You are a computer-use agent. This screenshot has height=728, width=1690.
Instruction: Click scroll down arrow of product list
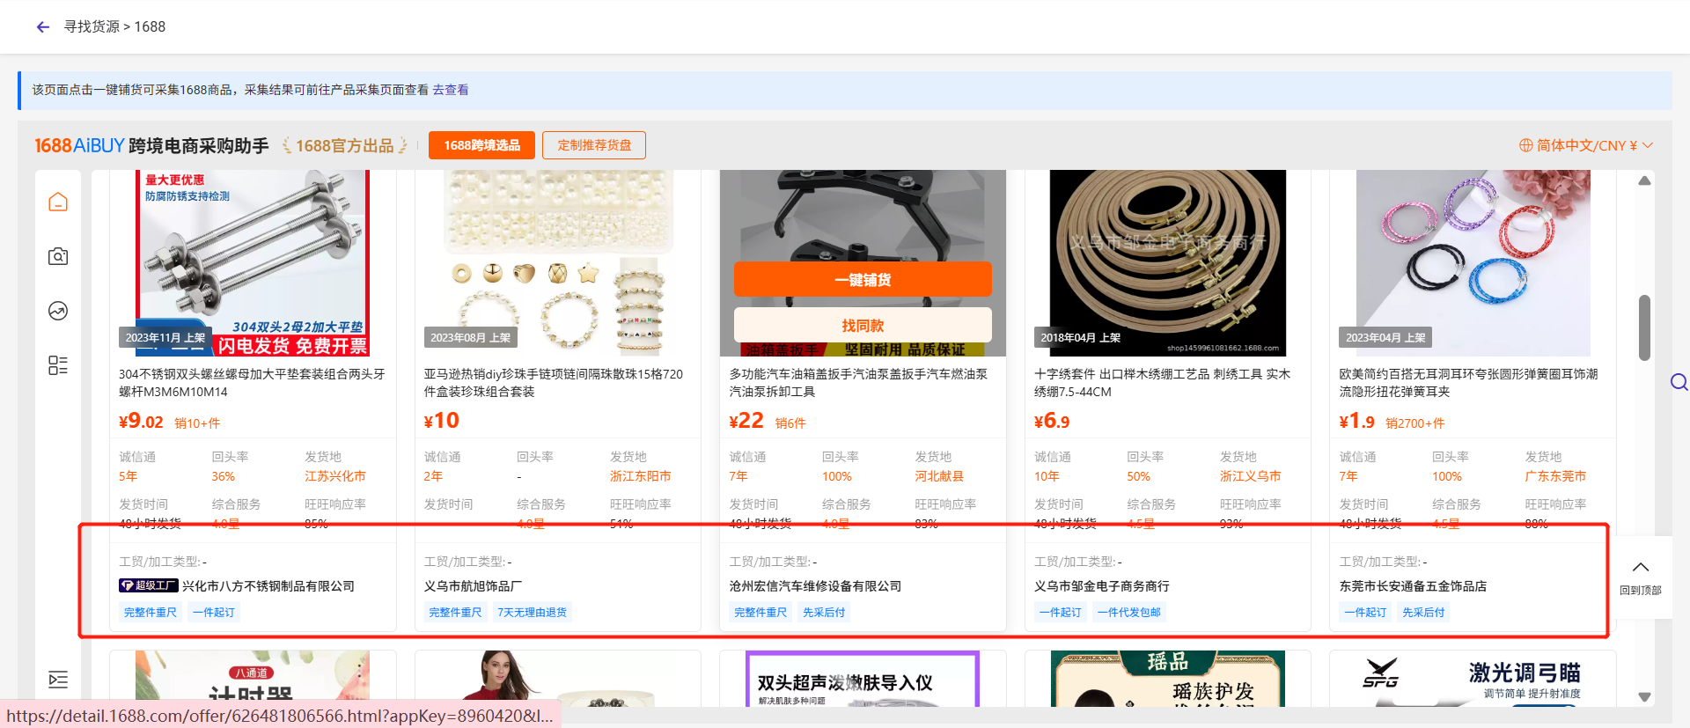tap(1644, 696)
